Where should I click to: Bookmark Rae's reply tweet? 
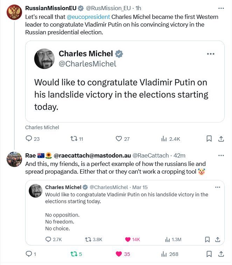coord(209,254)
